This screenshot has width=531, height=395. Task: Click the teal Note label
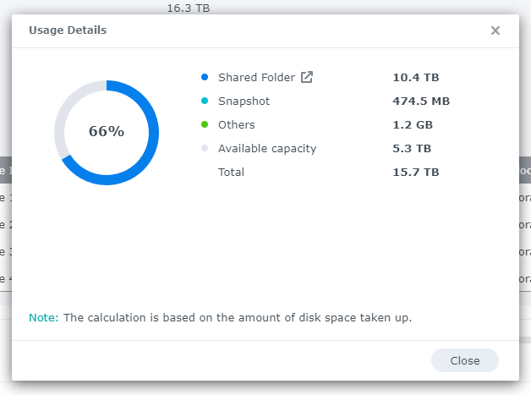tap(42, 317)
